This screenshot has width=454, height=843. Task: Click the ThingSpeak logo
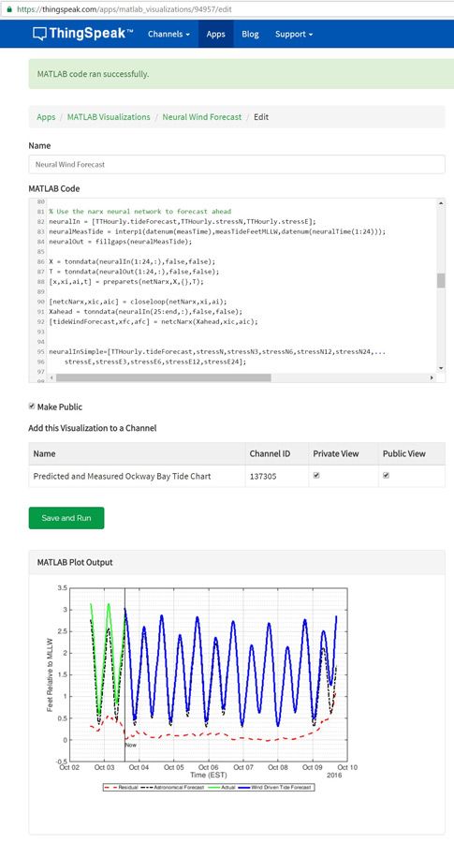click(x=82, y=34)
